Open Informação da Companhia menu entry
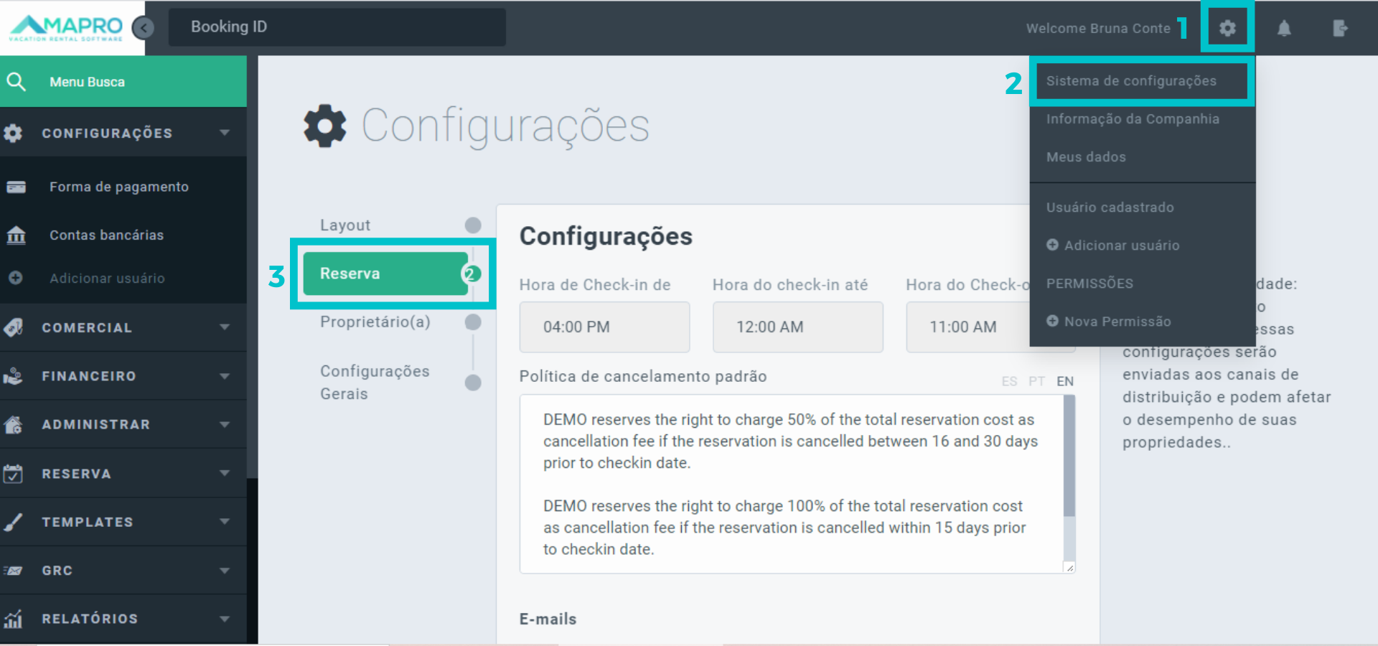The height and width of the screenshot is (646, 1378). point(1133,119)
